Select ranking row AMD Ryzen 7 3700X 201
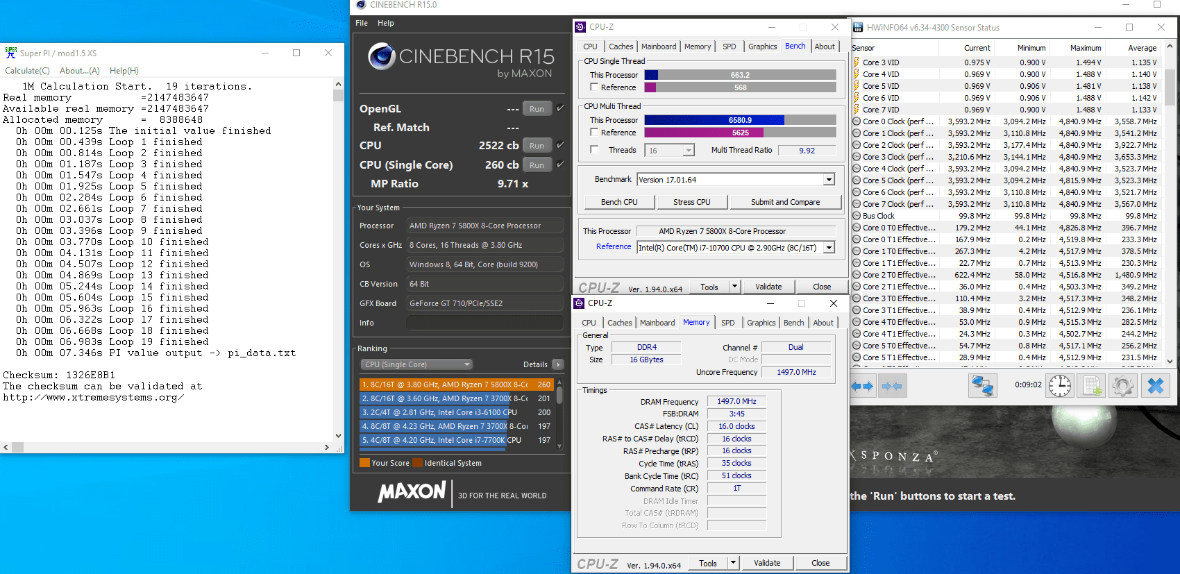Image resolution: width=1180 pixels, height=574 pixels. [x=456, y=398]
